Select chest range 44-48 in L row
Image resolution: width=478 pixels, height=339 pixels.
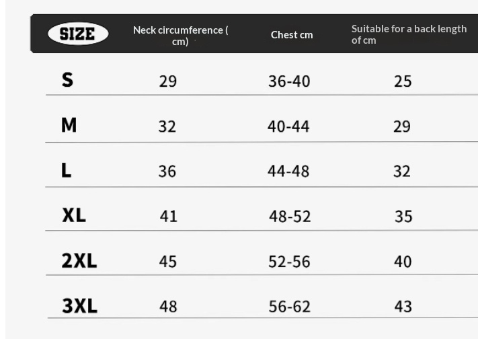[x=288, y=172]
